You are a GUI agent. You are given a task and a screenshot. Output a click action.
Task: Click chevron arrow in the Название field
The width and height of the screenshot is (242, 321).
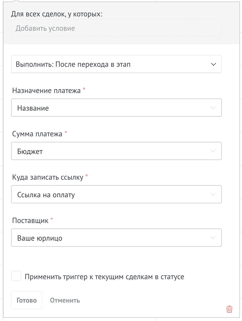pyautogui.click(x=213, y=108)
